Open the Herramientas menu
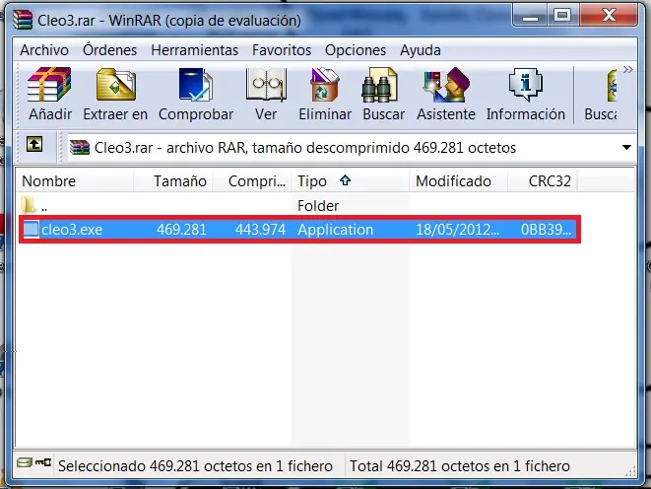 (194, 50)
